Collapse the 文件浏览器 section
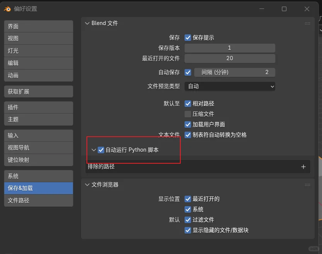The image size is (322, 254). pos(87,185)
